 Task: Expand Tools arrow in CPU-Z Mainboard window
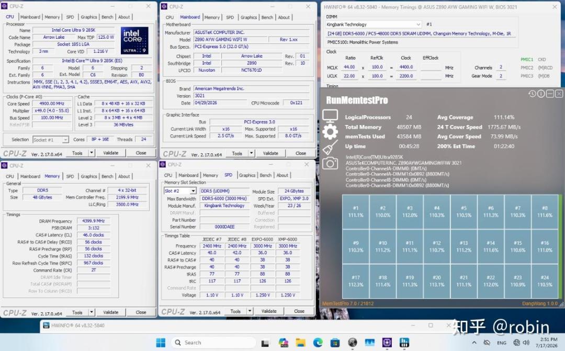[x=251, y=153]
